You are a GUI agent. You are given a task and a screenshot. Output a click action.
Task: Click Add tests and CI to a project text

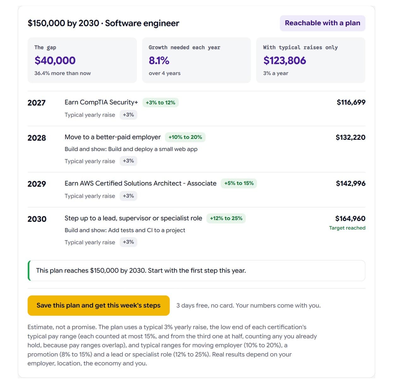pos(146,230)
